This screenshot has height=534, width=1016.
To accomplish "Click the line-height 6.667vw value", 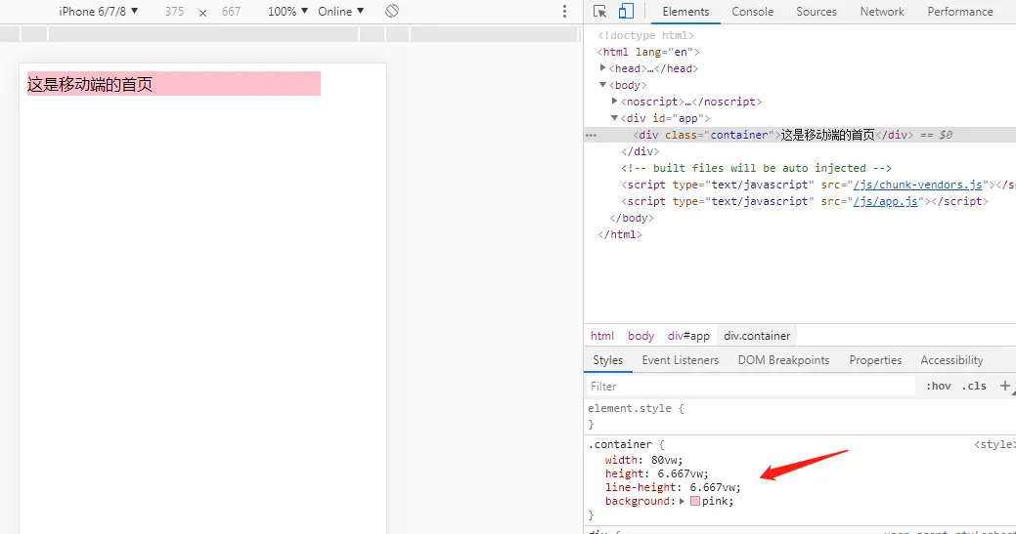I will pyautogui.click(x=713, y=487).
